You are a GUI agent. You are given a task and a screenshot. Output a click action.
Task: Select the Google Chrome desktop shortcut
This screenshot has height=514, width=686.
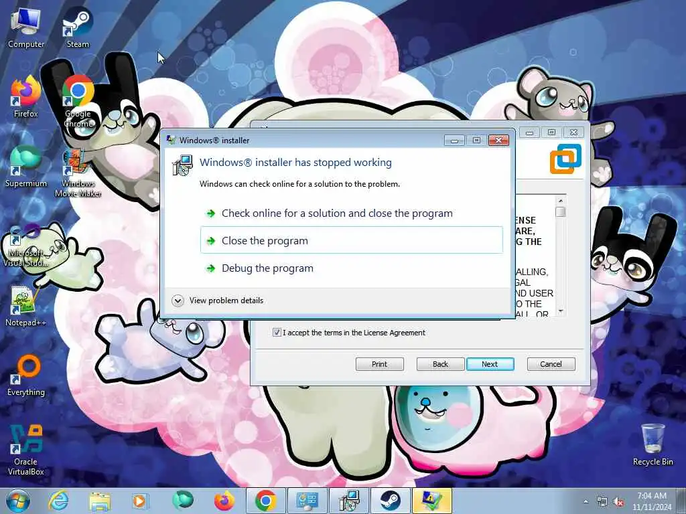[78, 102]
